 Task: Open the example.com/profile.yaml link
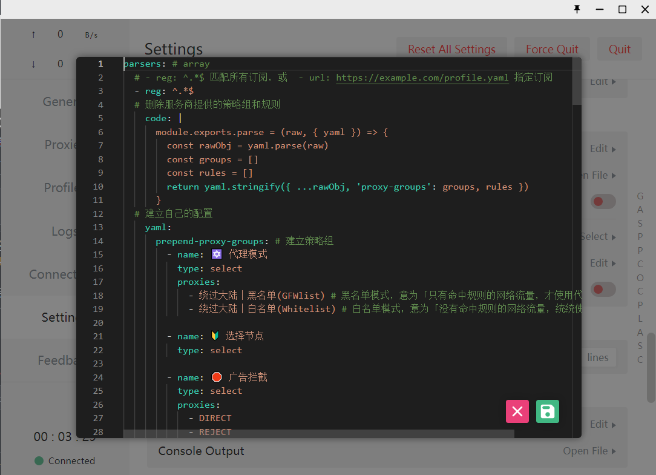tap(422, 78)
